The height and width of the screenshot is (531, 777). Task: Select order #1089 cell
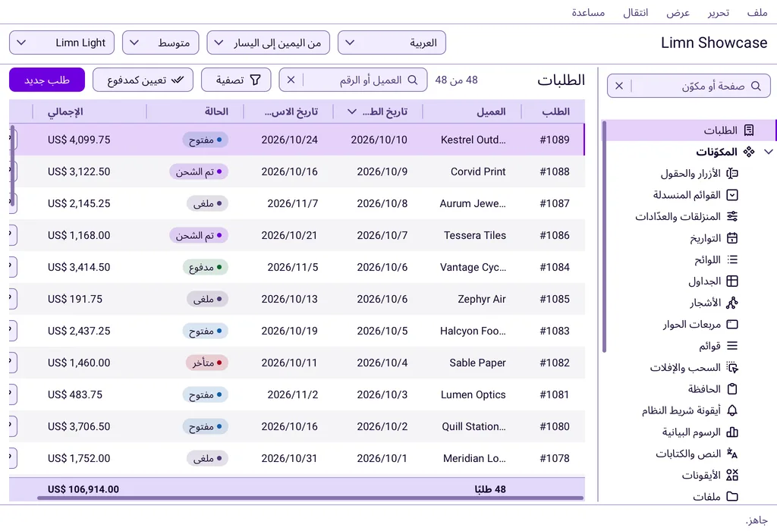click(555, 140)
